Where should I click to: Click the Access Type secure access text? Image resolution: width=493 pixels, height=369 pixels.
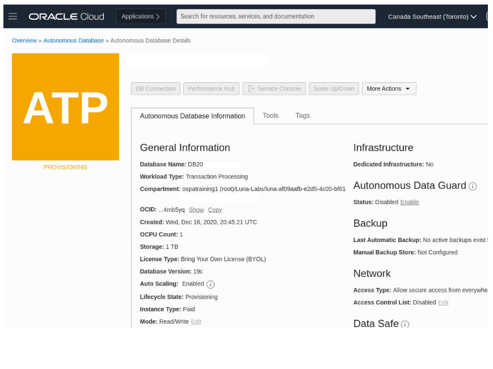click(440, 290)
